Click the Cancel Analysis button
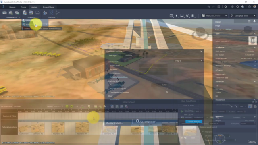 pyautogui.click(x=194, y=122)
